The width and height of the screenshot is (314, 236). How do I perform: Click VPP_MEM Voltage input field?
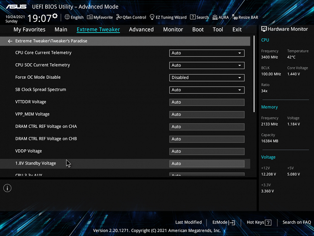click(x=207, y=115)
